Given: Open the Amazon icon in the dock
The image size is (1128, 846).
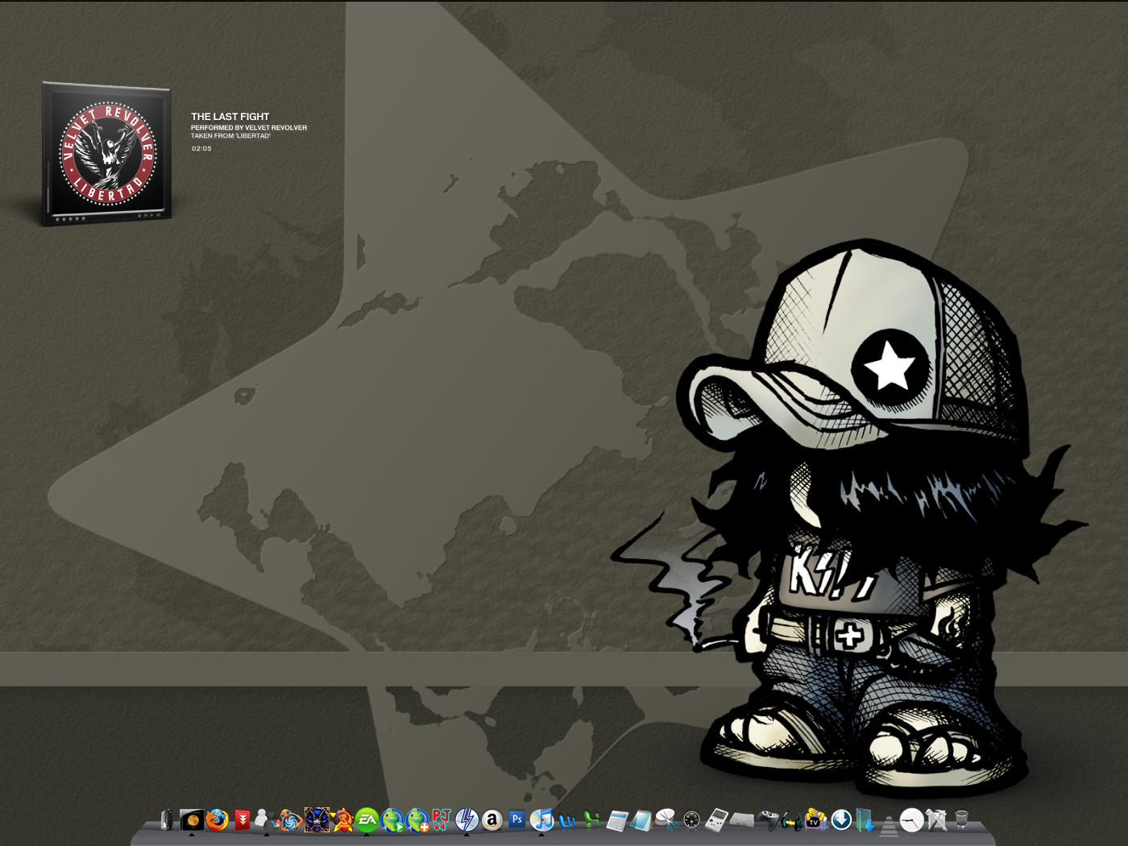Looking at the screenshot, I should pyautogui.click(x=491, y=820).
